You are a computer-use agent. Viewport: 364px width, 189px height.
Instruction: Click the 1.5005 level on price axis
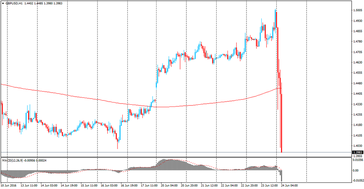(357, 11)
